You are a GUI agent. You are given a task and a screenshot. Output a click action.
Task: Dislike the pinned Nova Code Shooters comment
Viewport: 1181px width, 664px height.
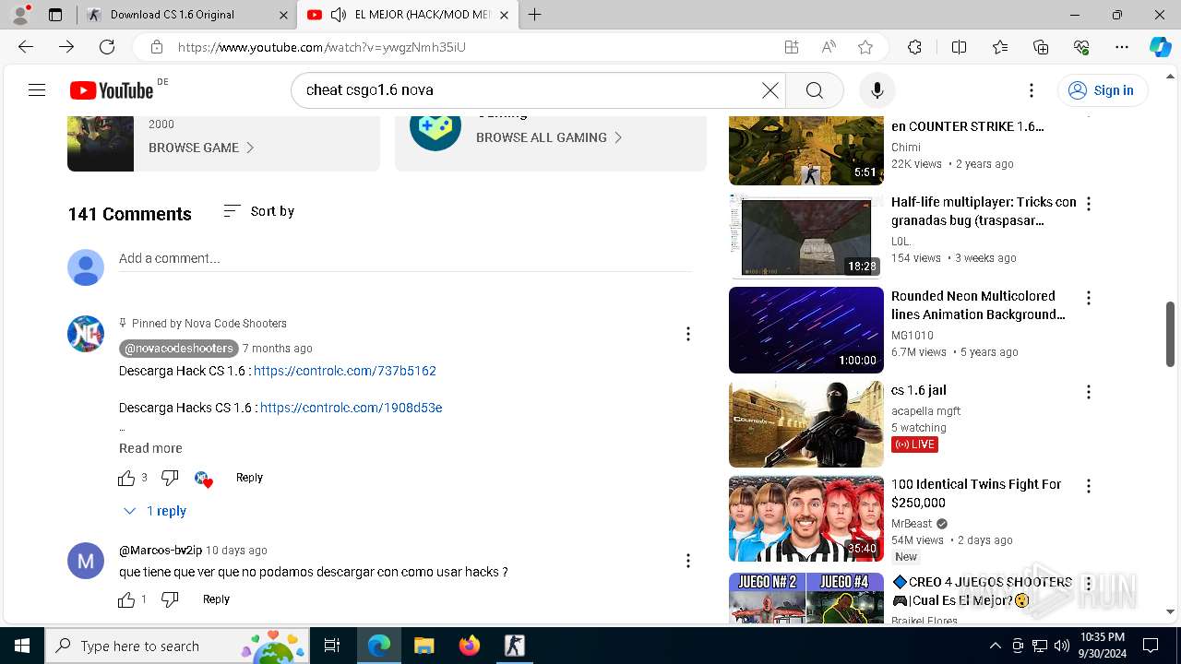pyautogui.click(x=170, y=478)
